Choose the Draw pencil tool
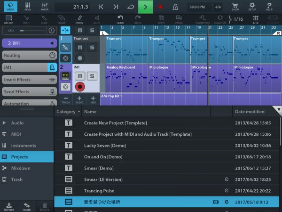 (x=79, y=20)
